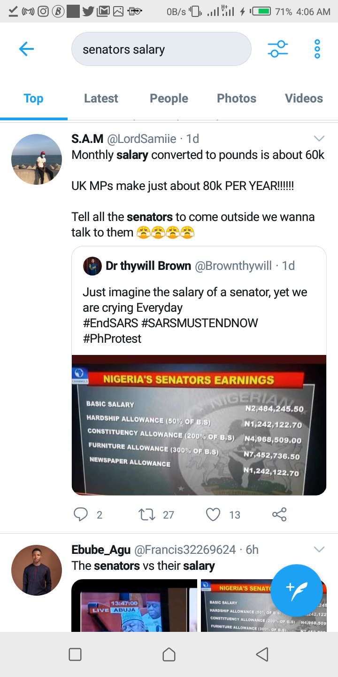This screenshot has height=677, width=338.
Task: Like S.A.M's tweet with heart icon
Action: tap(214, 515)
